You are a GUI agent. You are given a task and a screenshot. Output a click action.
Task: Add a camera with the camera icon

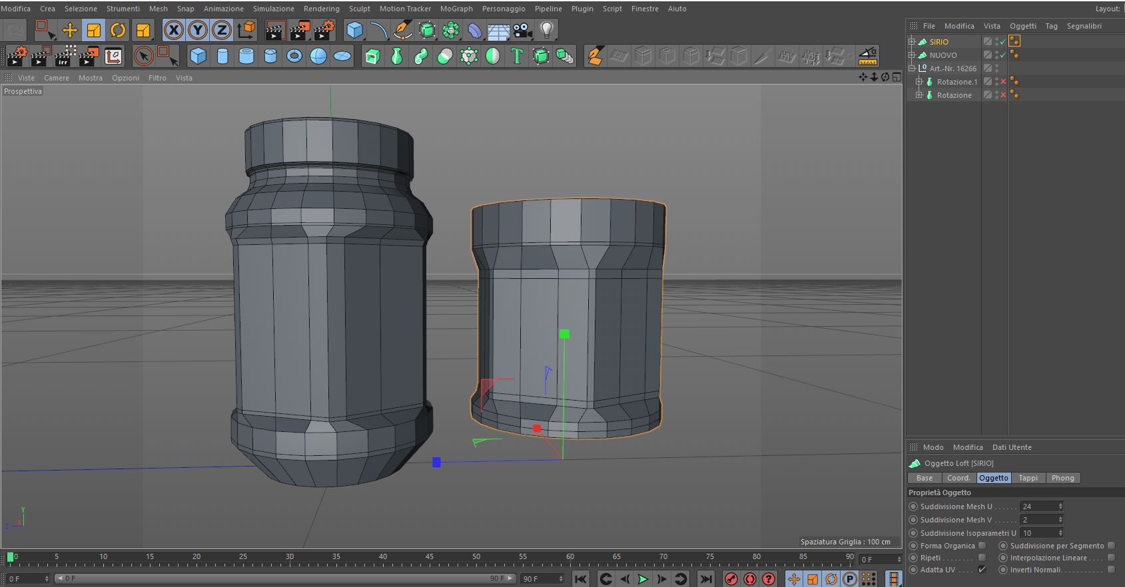523,30
